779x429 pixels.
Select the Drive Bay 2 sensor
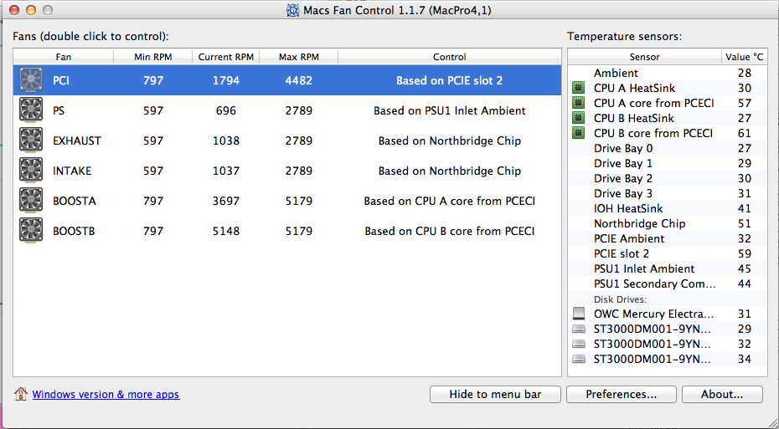668,178
